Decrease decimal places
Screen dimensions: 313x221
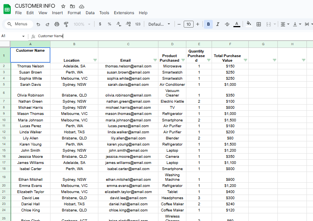[x=119, y=24]
